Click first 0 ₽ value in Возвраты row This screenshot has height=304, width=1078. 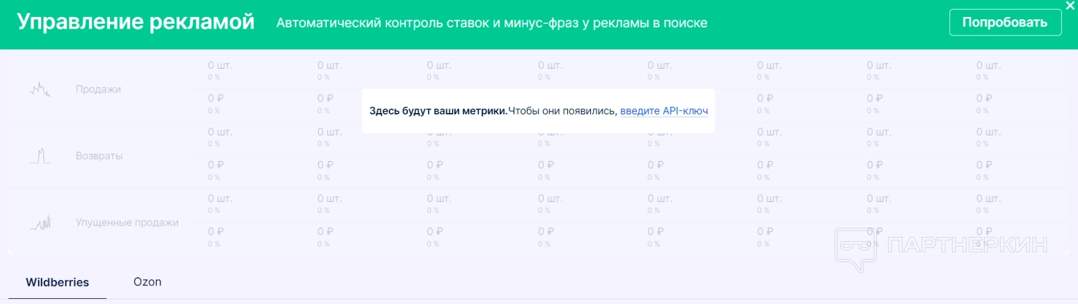pyautogui.click(x=216, y=165)
